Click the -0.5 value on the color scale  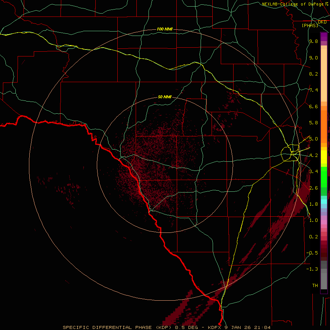click(x=312, y=253)
